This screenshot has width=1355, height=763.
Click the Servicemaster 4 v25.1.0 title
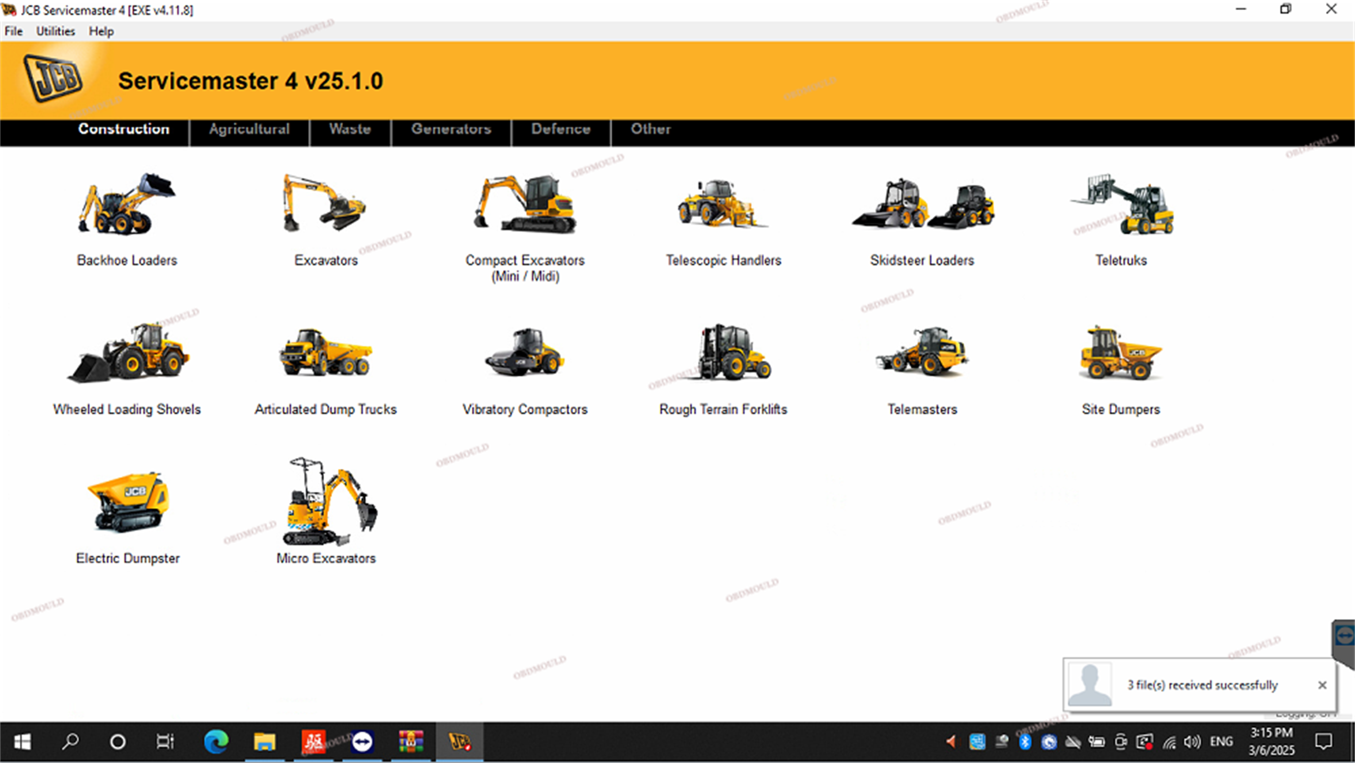pos(250,81)
